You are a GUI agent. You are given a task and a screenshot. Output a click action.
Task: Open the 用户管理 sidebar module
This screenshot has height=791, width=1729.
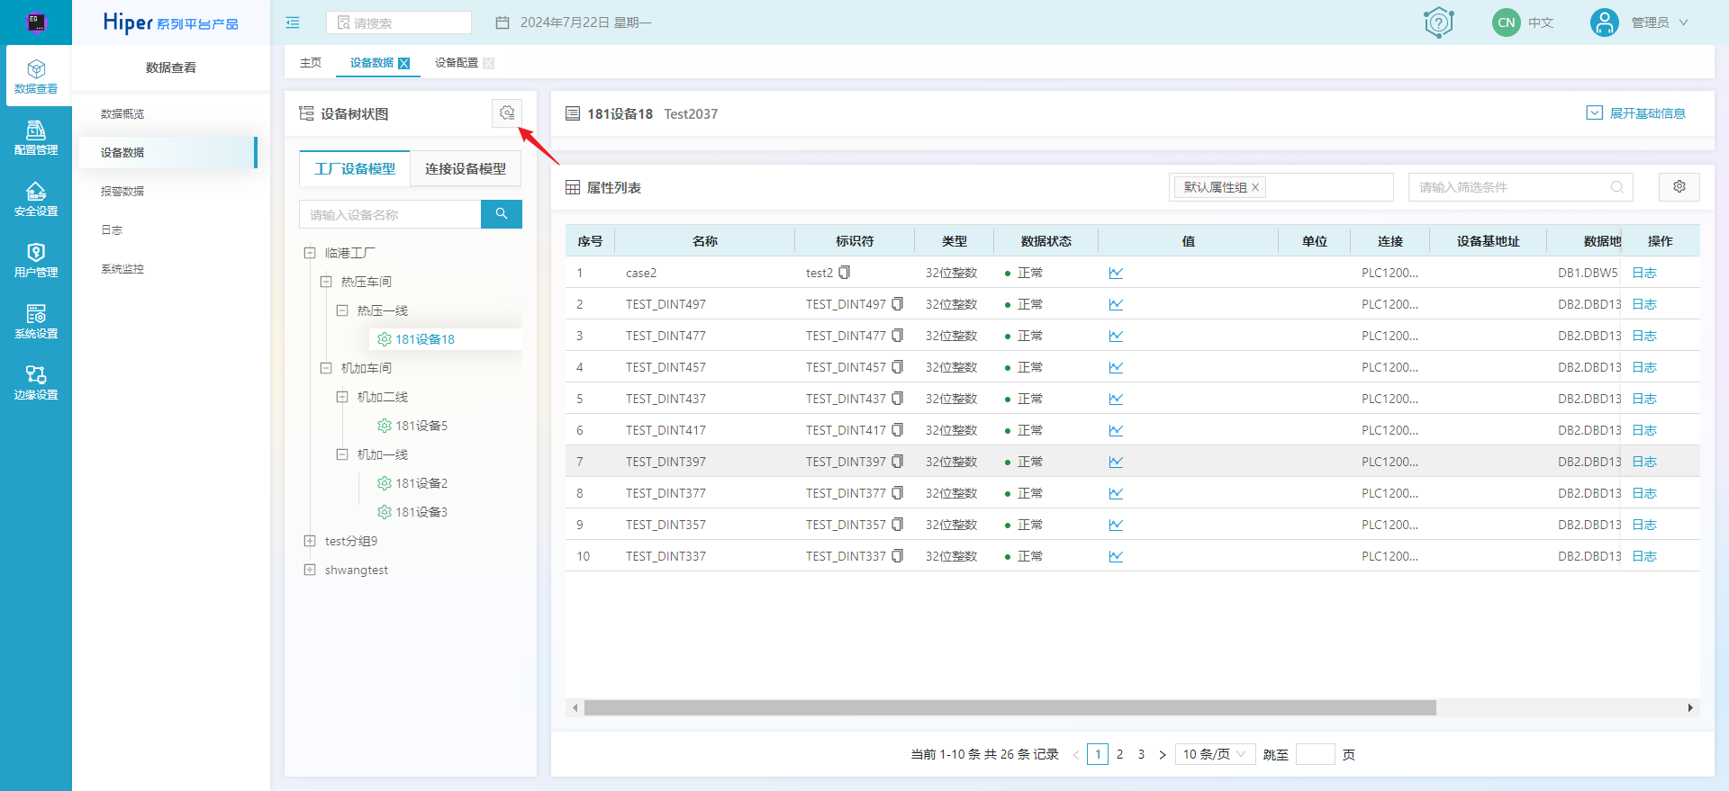pyautogui.click(x=36, y=260)
